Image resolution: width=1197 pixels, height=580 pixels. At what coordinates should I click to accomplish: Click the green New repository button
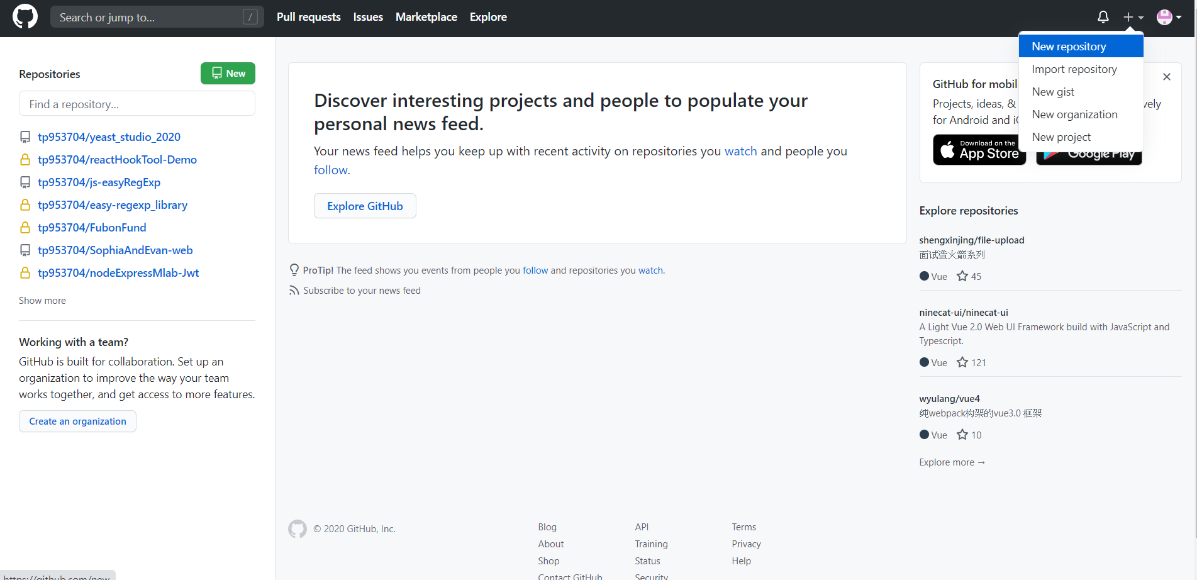point(228,73)
